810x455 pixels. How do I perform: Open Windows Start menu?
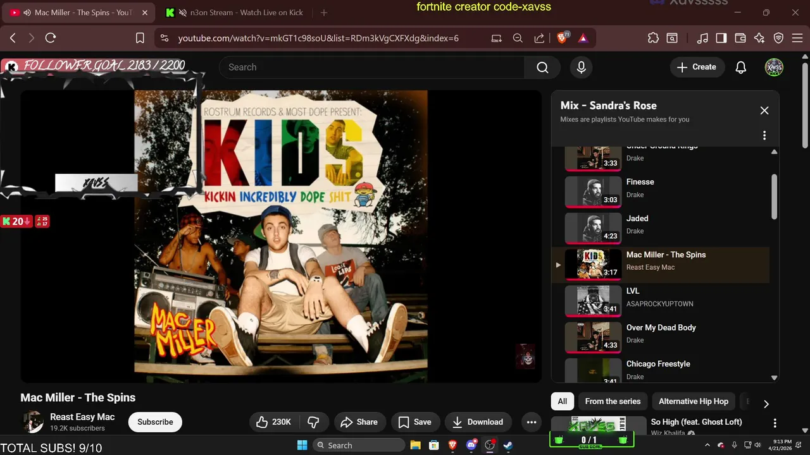coord(302,445)
